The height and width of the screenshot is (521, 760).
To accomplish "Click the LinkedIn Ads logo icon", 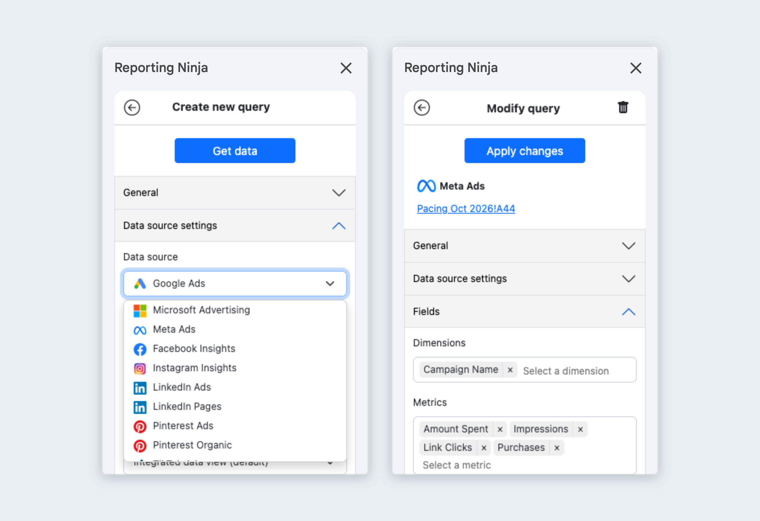I will pyautogui.click(x=140, y=388).
